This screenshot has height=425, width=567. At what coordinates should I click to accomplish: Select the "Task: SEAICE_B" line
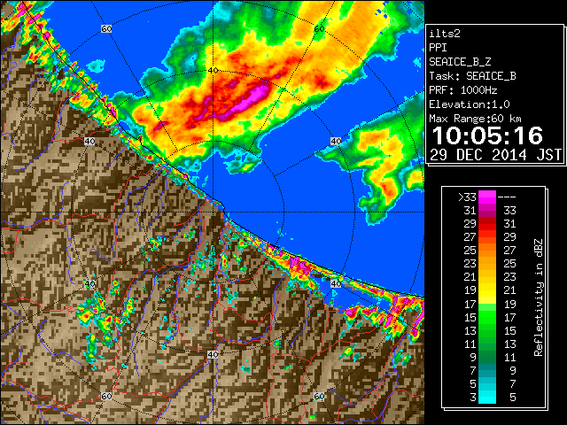point(472,76)
